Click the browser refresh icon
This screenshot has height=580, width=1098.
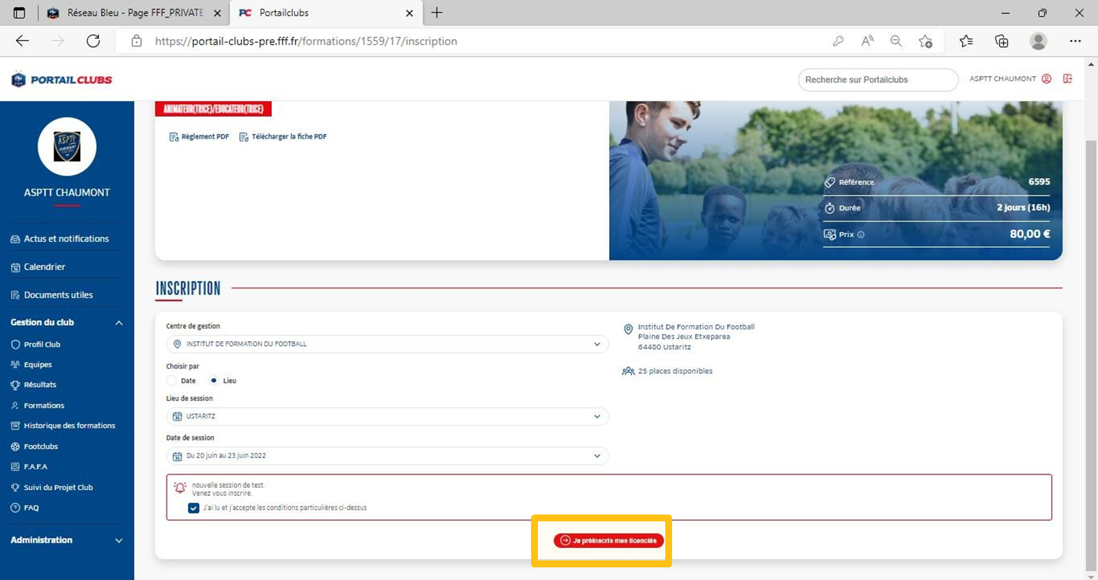coord(93,41)
